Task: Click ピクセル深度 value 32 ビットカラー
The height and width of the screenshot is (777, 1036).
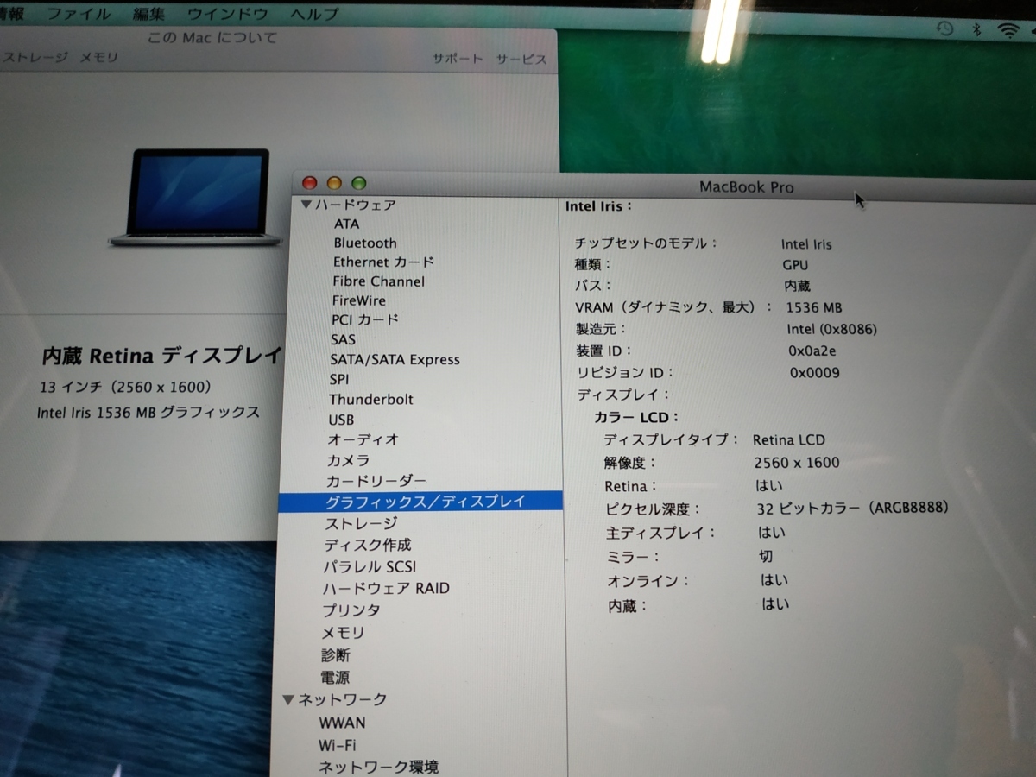Action: pyautogui.click(x=852, y=509)
